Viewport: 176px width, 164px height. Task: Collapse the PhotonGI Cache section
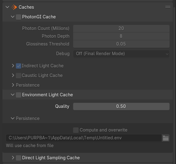click(x=12, y=17)
